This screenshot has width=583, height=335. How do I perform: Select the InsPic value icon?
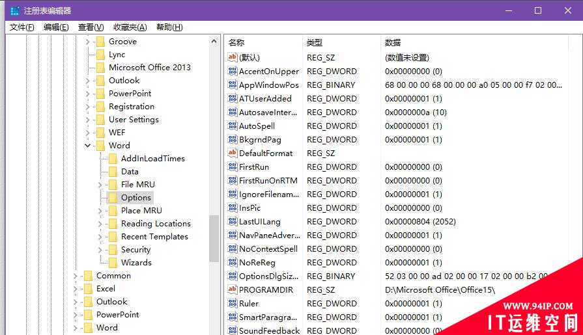[x=233, y=208]
